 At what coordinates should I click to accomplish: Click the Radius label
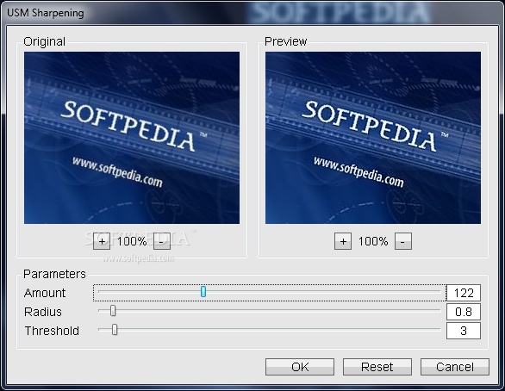click(43, 312)
